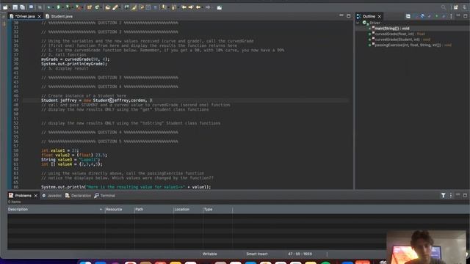
Task: Collapse the Driver class node in Outline
Action: click(358, 23)
